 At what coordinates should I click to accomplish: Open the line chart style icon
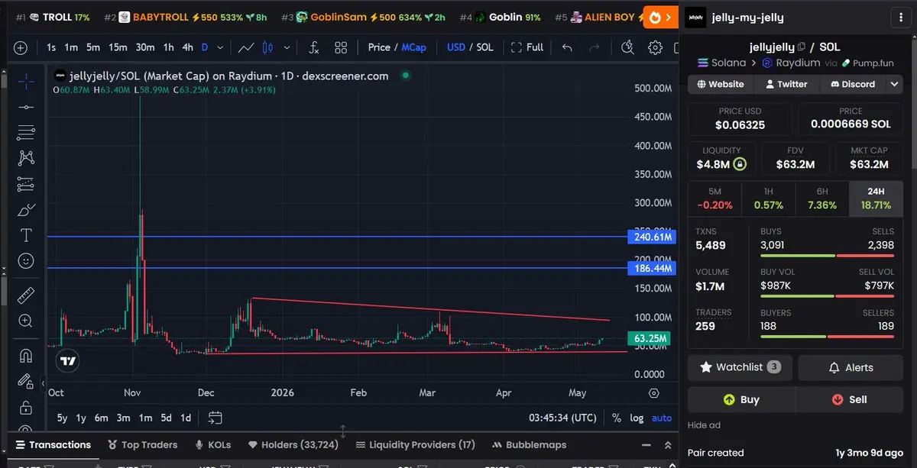pyautogui.click(x=246, y=47)
